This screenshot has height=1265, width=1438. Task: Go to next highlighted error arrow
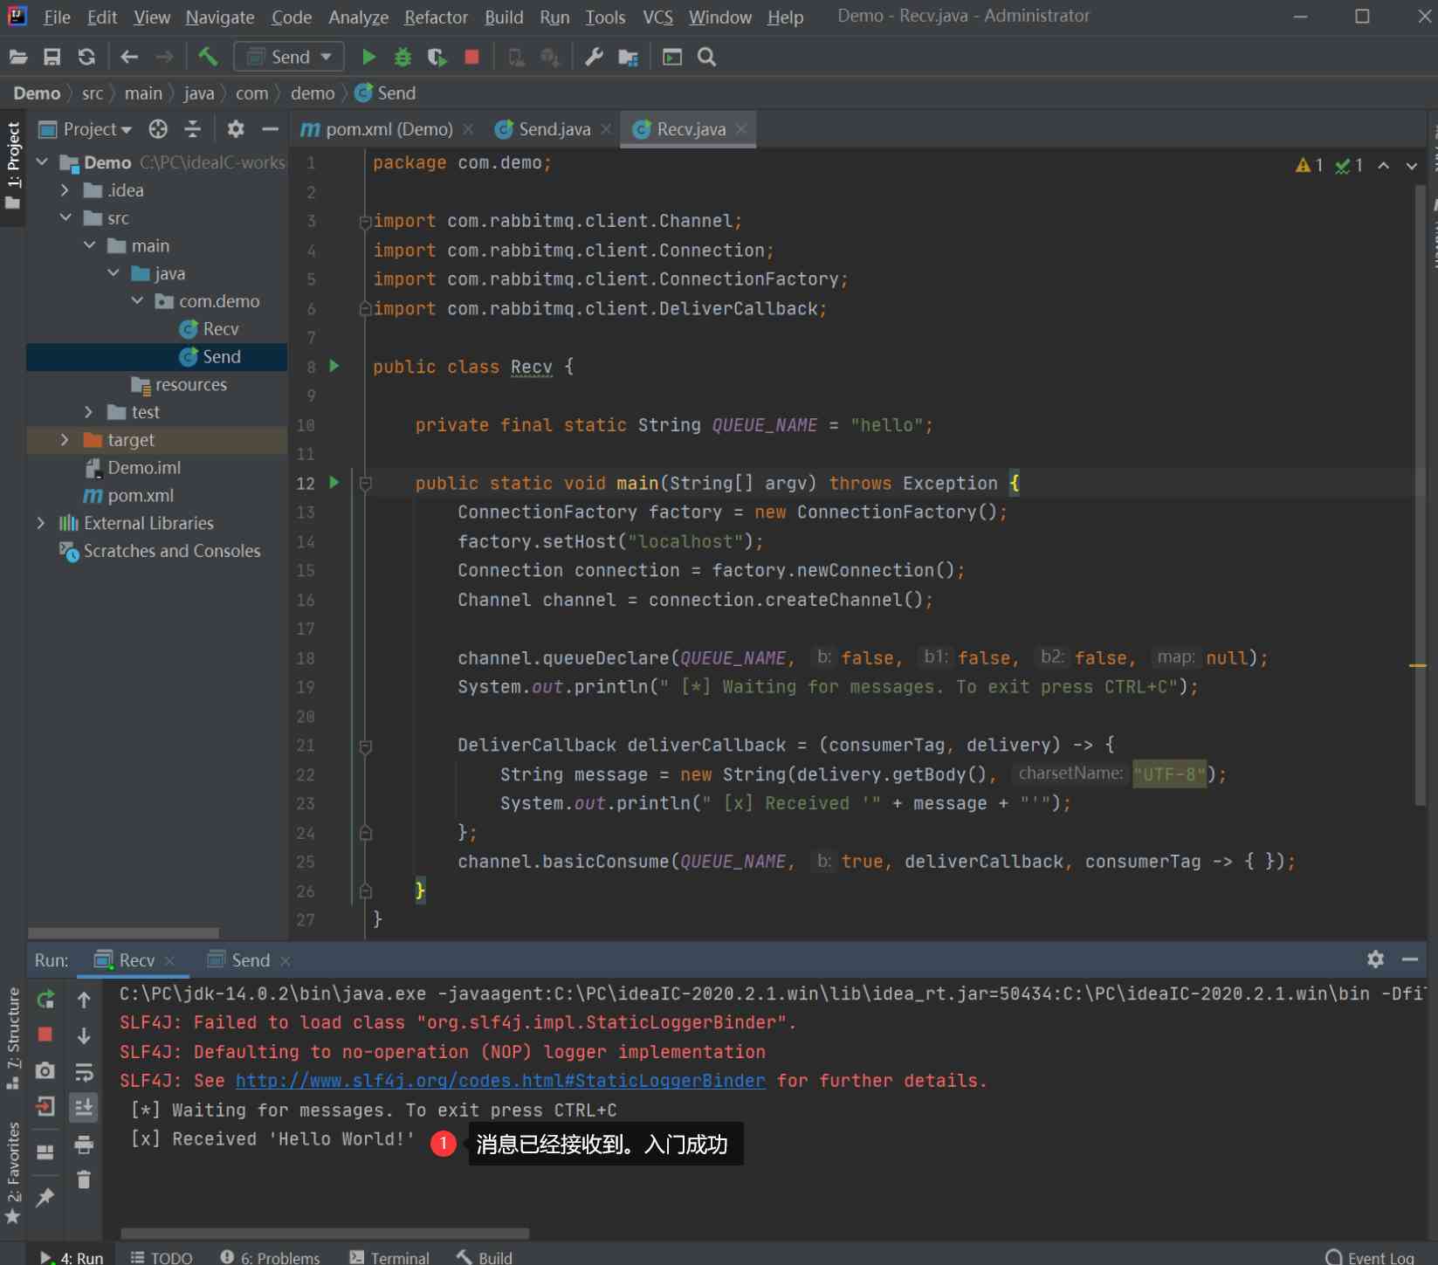1411,165
